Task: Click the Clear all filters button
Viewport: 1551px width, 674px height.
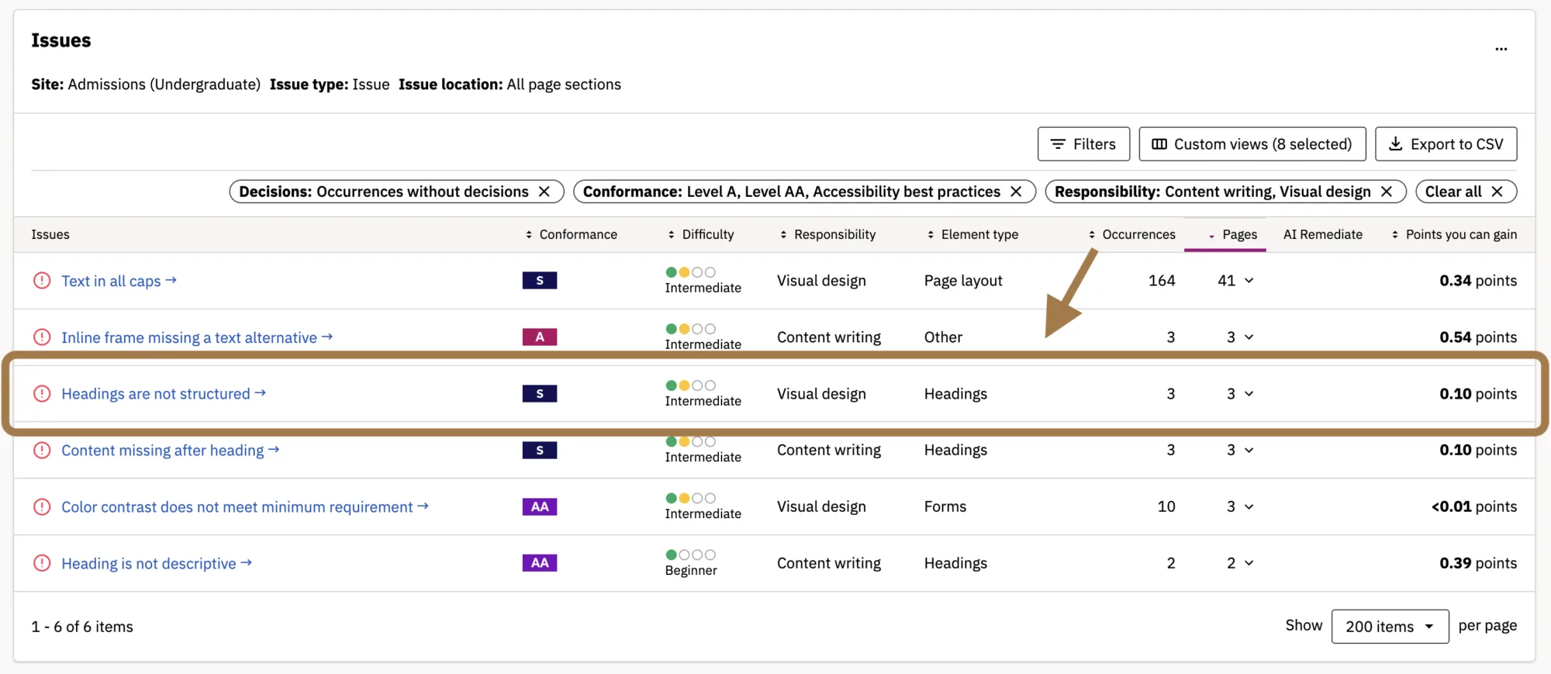Action: coord(1466,192)
